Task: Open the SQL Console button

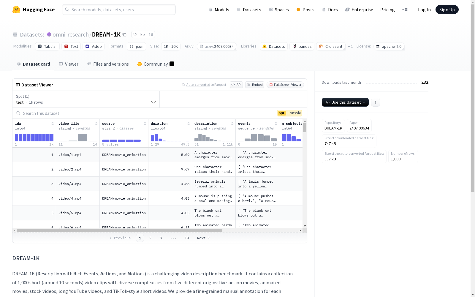Action: pos(289,113)
